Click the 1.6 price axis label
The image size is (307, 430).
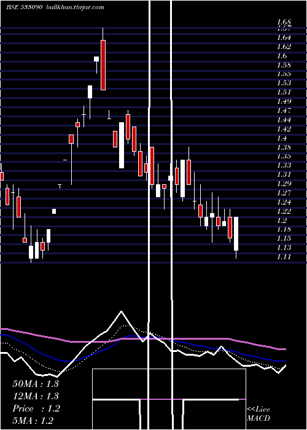tap(282, 56)
